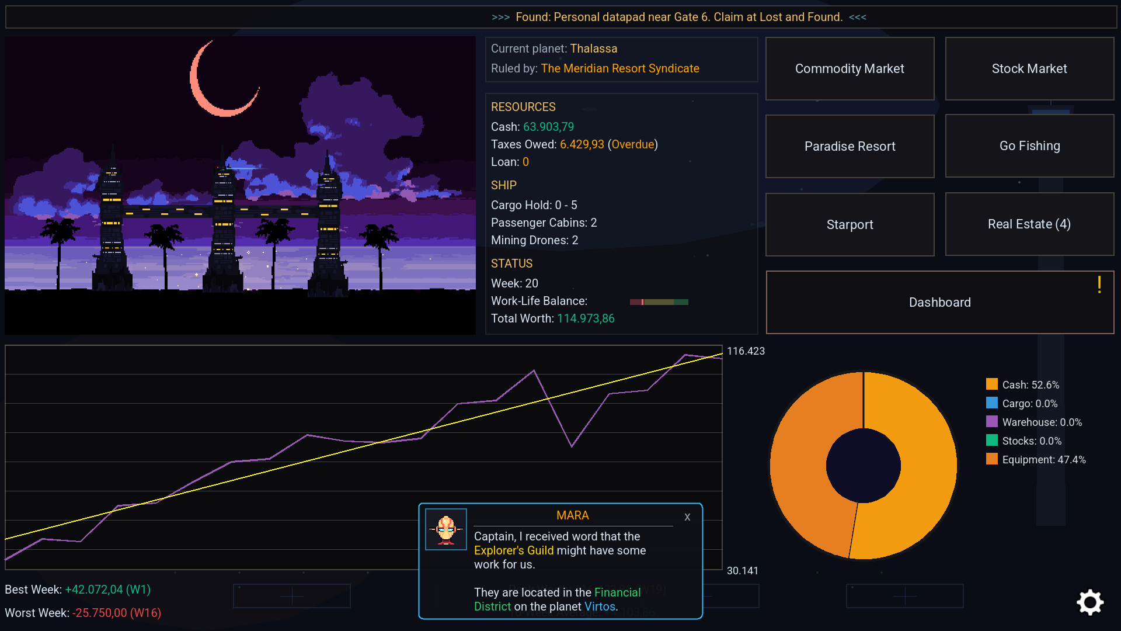Viewport: 1121px width, 631px height.
Task: Click the Passenger Cabins: 2 text
Action: click(544, 223)
